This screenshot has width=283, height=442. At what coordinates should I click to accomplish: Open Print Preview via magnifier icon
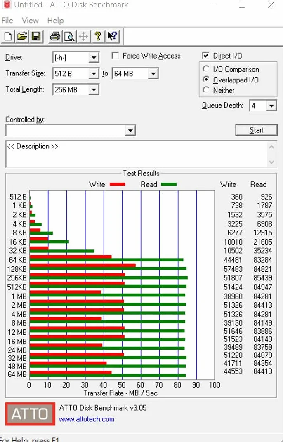[x=69, y=36]
